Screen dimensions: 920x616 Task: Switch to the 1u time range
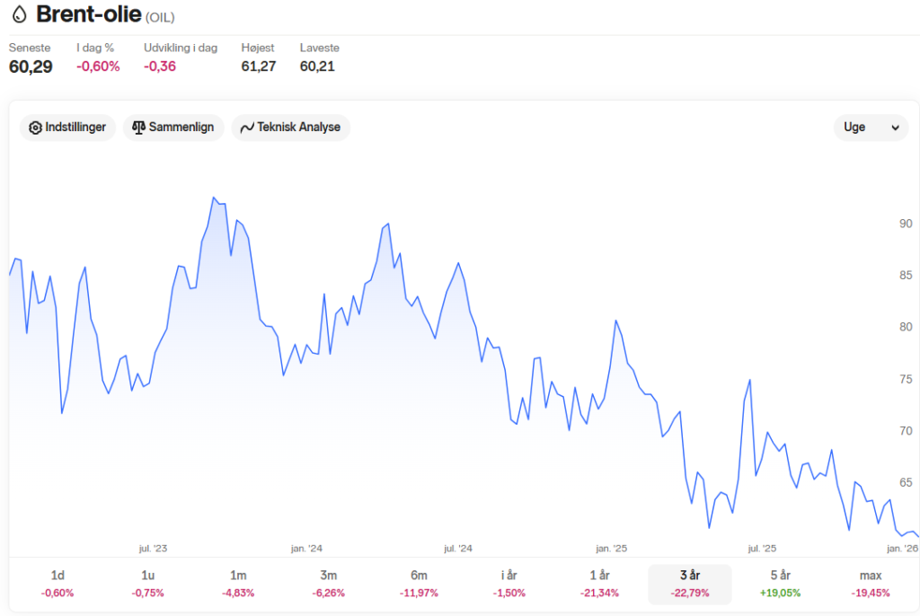(x=148, y=584)
